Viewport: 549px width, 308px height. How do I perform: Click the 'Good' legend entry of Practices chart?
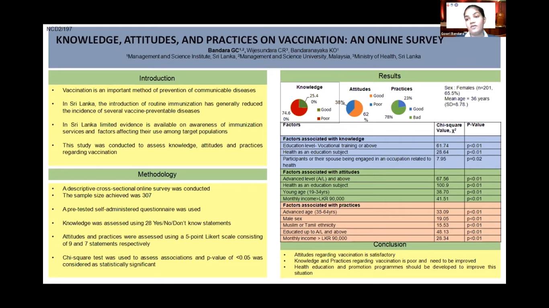[x=416, y=109]
